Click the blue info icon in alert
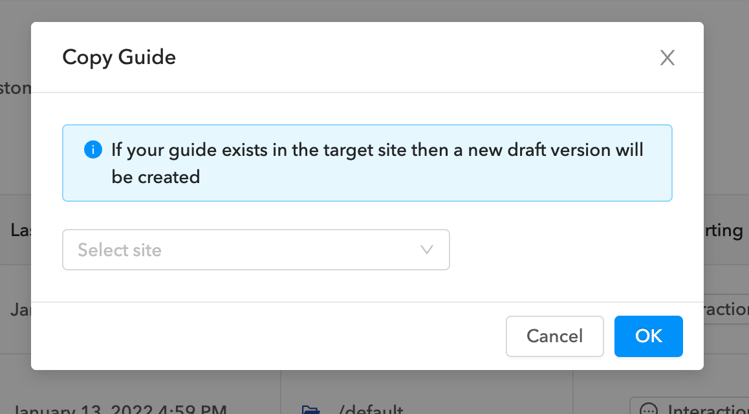Viewport: 749px width, 414px height. tap(93, 151)
